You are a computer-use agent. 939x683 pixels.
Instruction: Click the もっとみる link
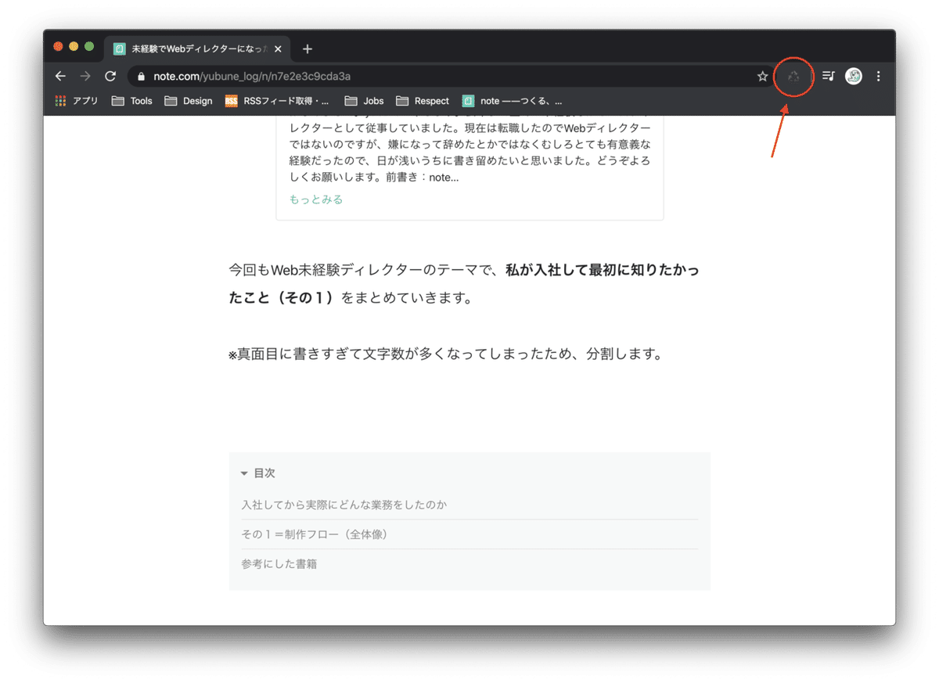[315, 199]
